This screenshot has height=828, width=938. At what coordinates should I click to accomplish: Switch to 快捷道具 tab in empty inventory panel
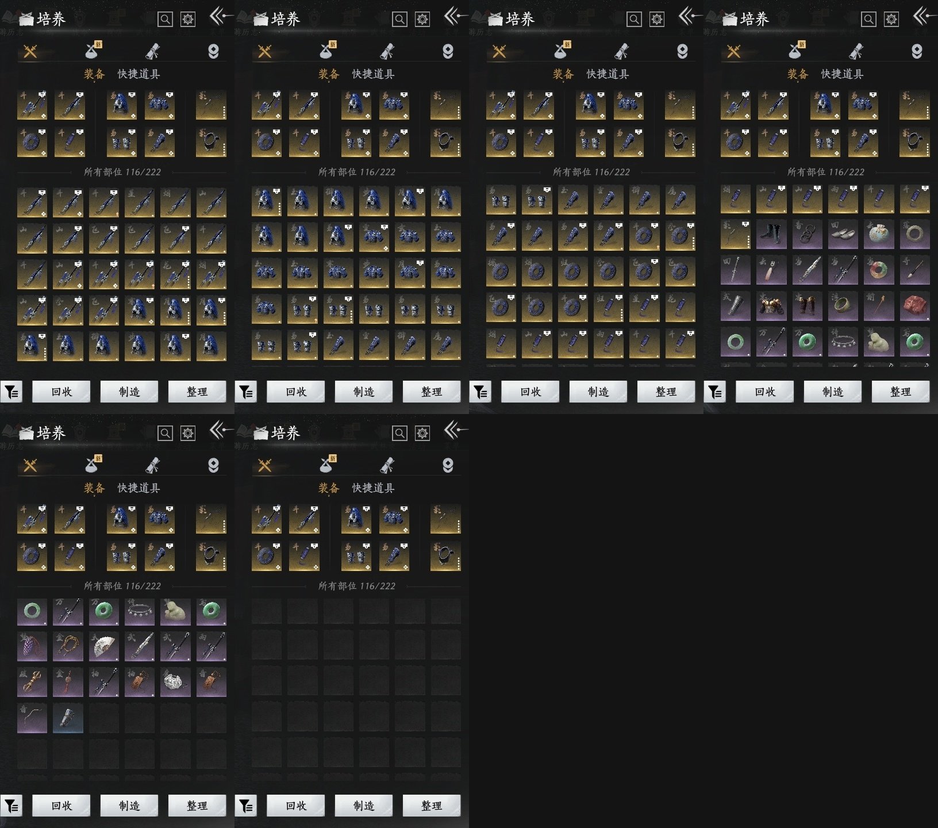(373, 488)
